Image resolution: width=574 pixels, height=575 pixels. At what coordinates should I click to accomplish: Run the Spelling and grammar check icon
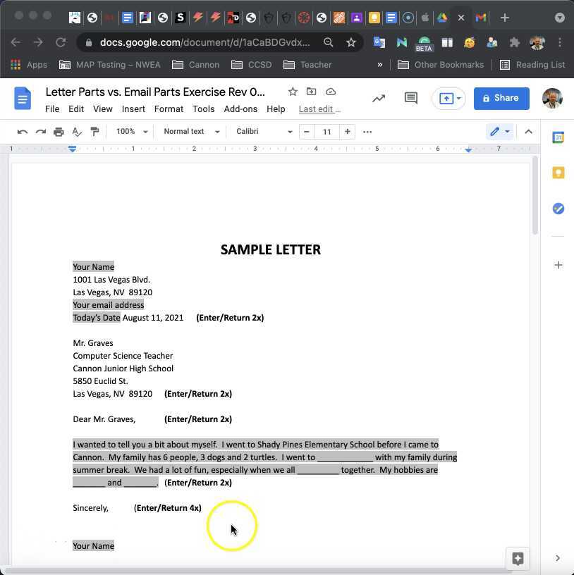coord(77,131)
